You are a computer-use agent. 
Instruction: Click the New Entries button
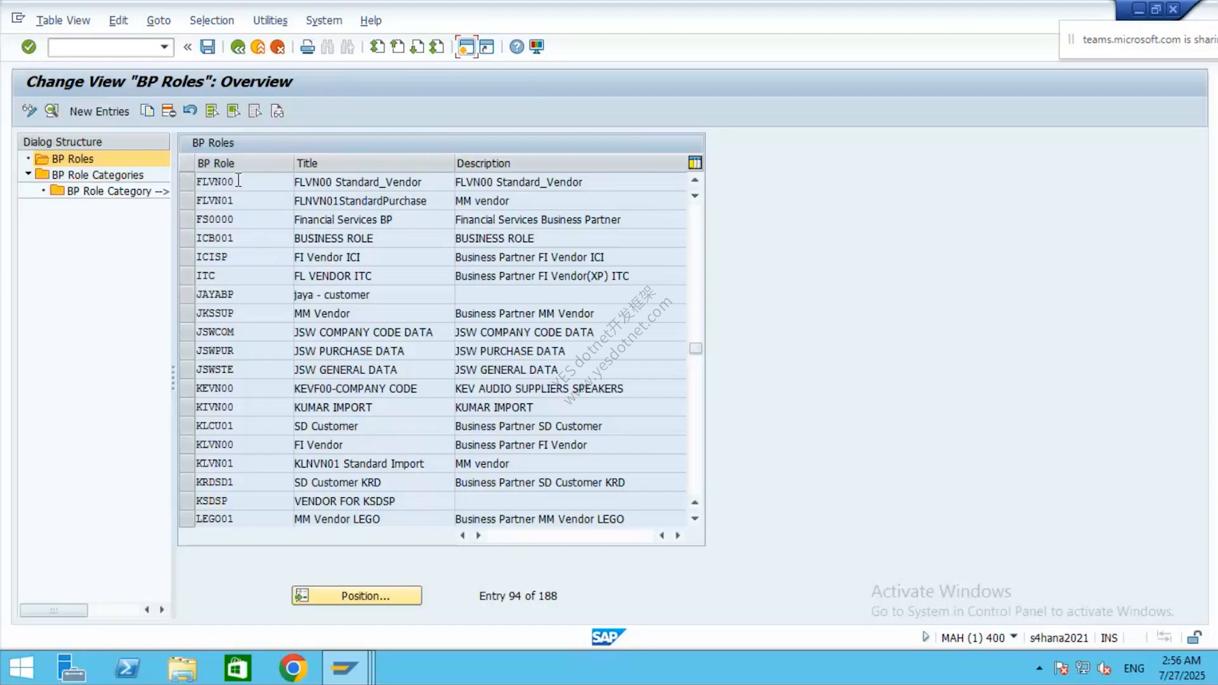pyautogui.click(x=99, y=111)
